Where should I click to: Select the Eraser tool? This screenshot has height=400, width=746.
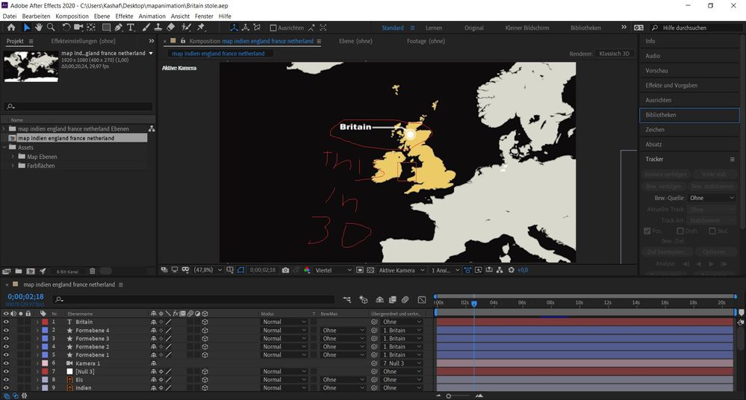(171, 28)
